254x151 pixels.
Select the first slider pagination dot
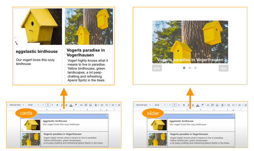[x=184, y=68]
